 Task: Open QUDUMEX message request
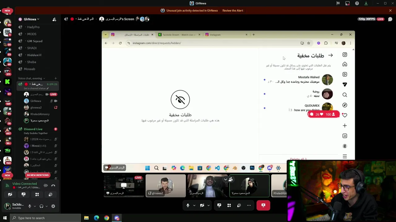pos(298,108)
